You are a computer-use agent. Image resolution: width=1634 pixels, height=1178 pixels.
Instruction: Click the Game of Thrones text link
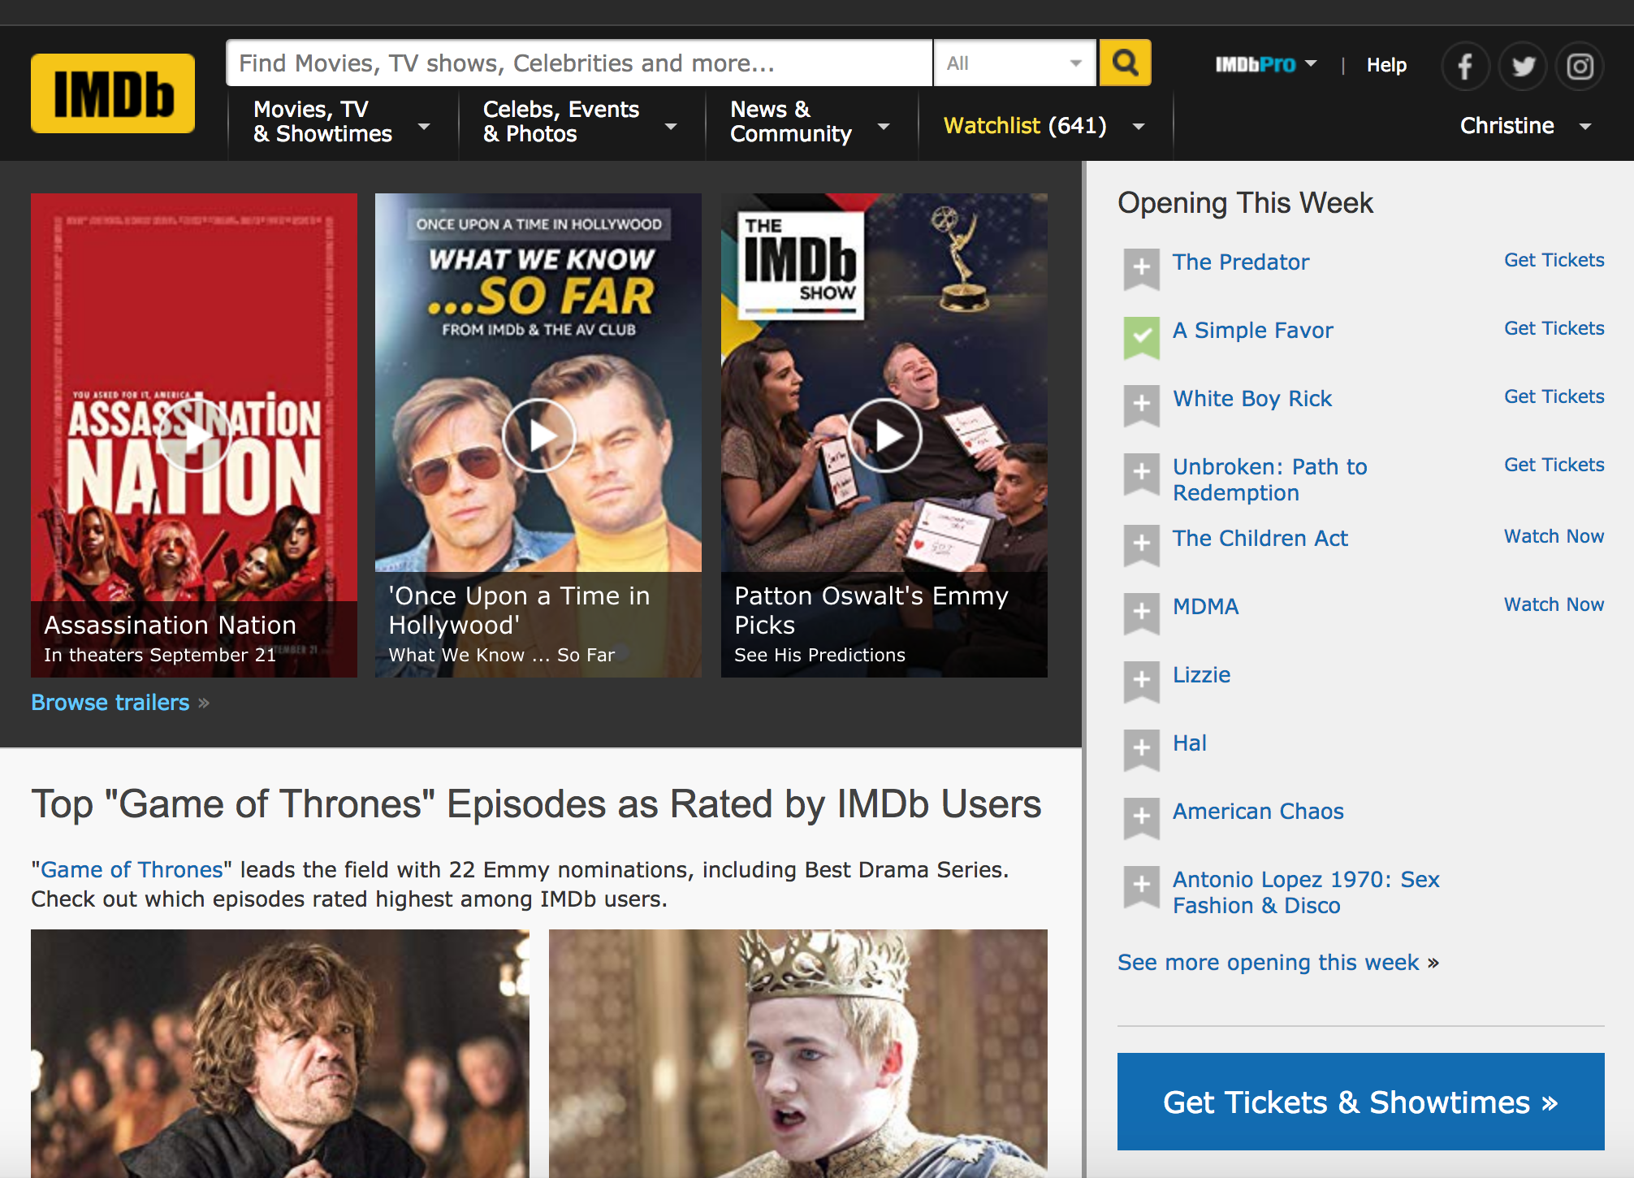click(132, 870)
